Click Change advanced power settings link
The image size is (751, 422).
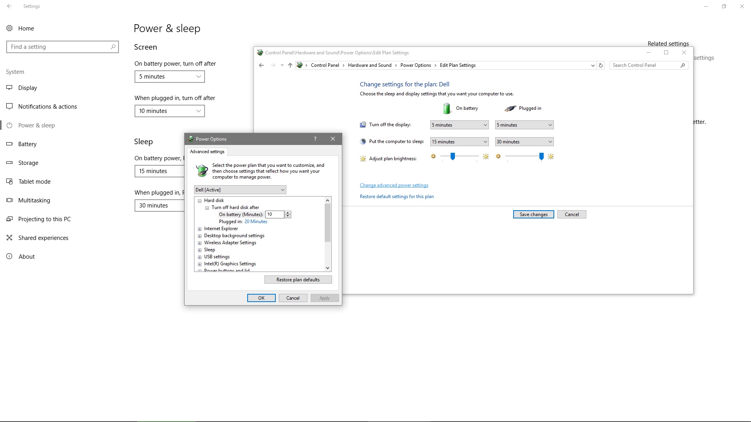[x=394, y=185]
